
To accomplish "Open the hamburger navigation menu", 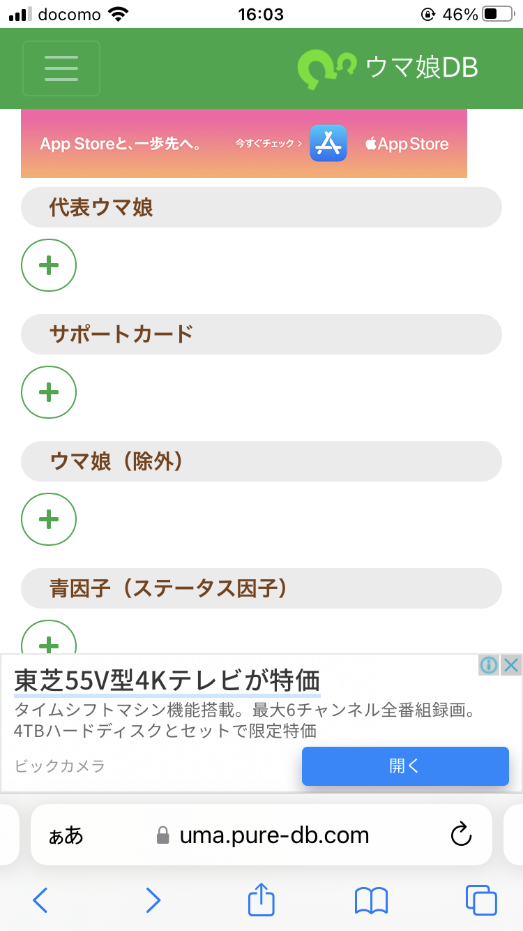I will (61, 68).
